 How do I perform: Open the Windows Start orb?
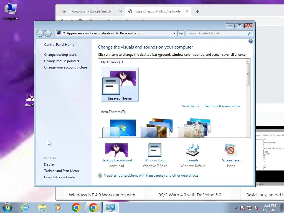coord(7,207)
